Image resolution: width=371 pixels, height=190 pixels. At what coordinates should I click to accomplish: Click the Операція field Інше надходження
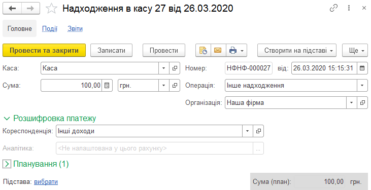point(291,85)
